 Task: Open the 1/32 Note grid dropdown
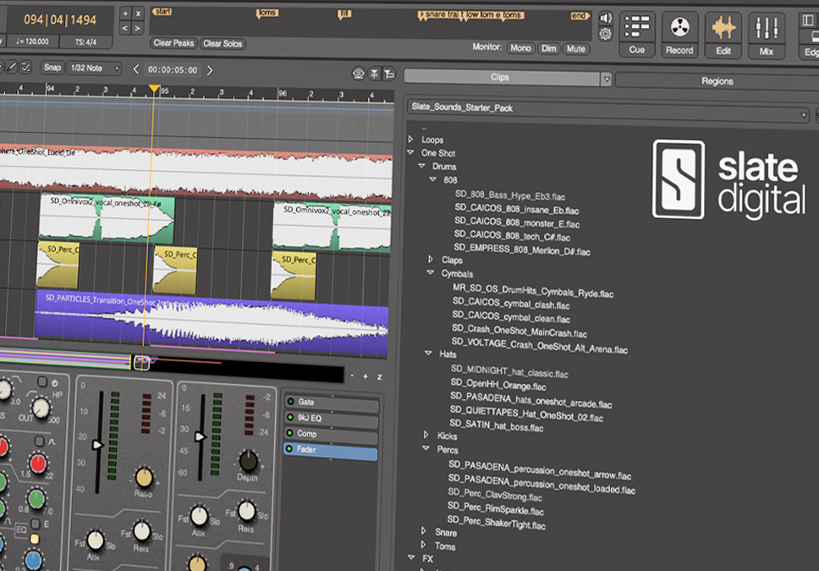tap(93, 69)
